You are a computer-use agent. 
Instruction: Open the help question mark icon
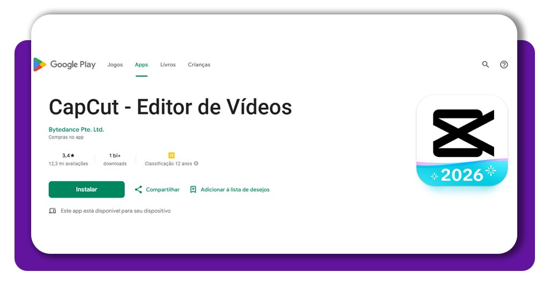504,64
